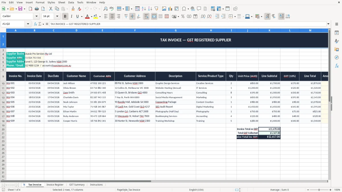Open the font color dropdown arrow
The image size is (342, 192).
[x=91, y=16]
